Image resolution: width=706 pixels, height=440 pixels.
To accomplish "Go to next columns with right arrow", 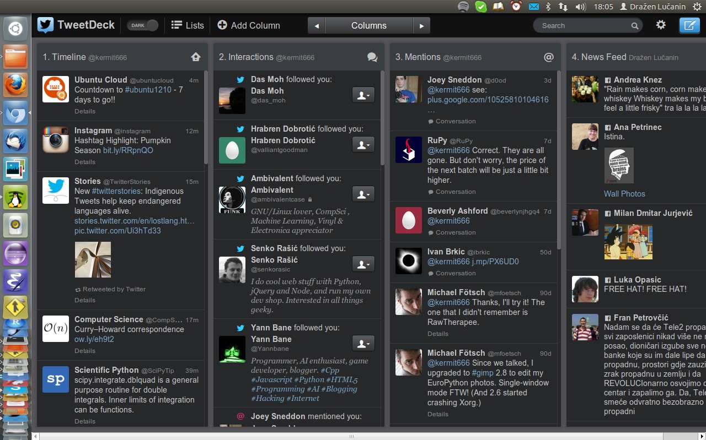I will point(421,25).
